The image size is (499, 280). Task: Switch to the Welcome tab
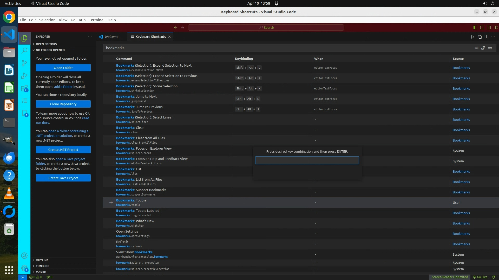point(111,37)
